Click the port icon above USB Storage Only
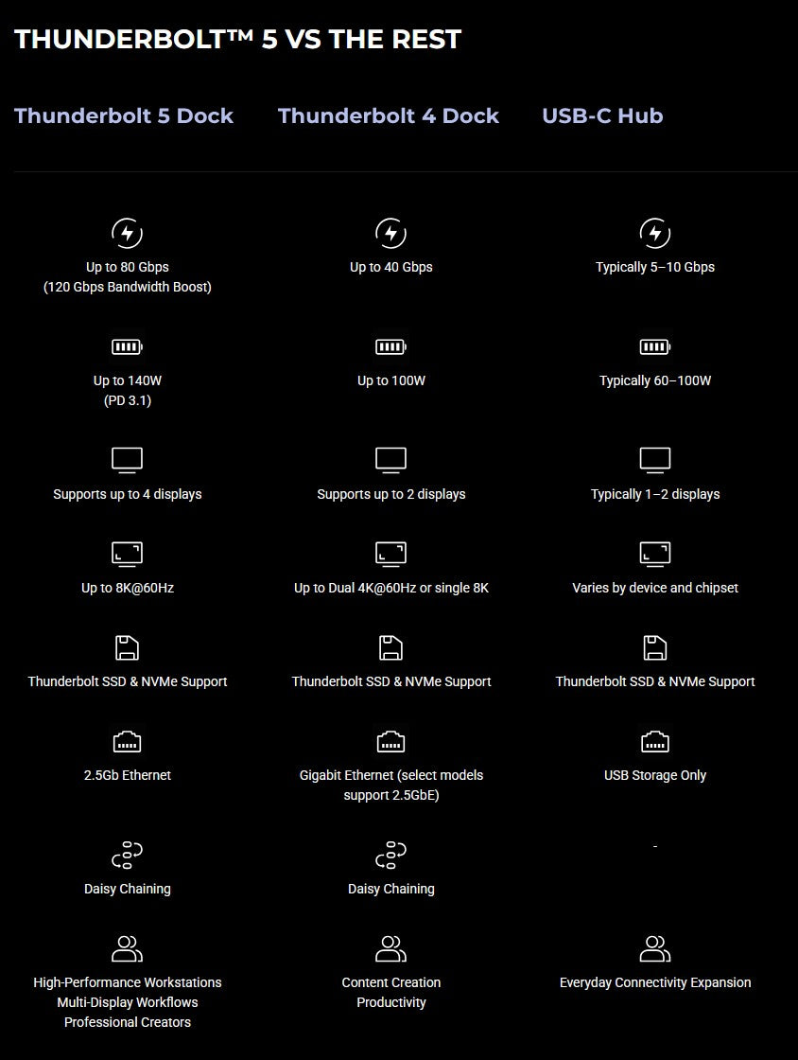Image resolution: width=798 pixels, height=1060 pixels. click(x=655, y=742)
